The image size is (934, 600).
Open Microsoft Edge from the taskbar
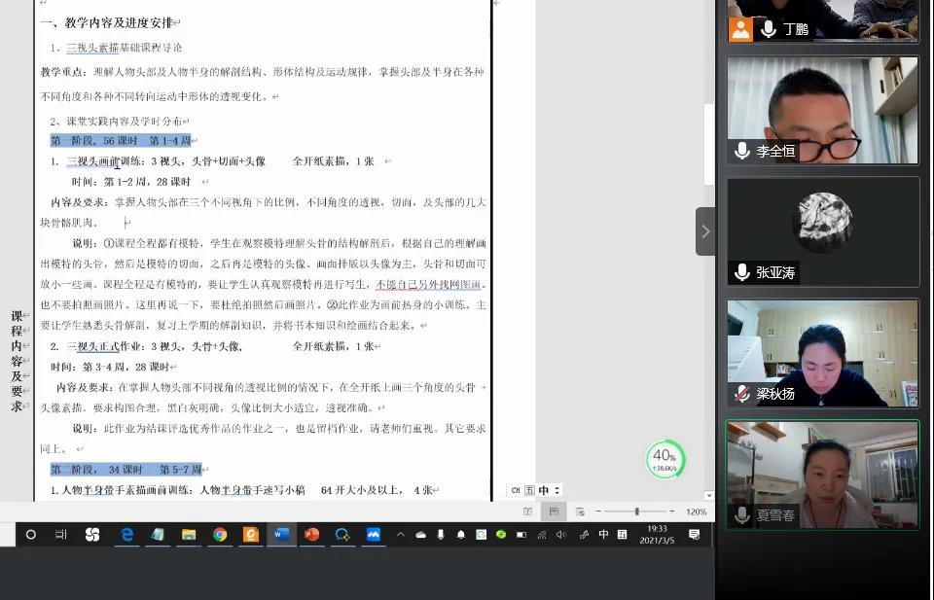[x=127, y=534]
